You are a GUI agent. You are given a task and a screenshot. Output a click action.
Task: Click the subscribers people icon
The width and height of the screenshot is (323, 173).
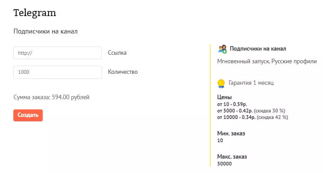(222, 49)
